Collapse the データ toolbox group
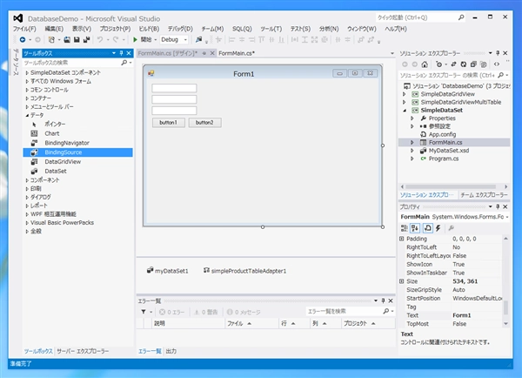522x378 pixels. [x=27, y=115]
